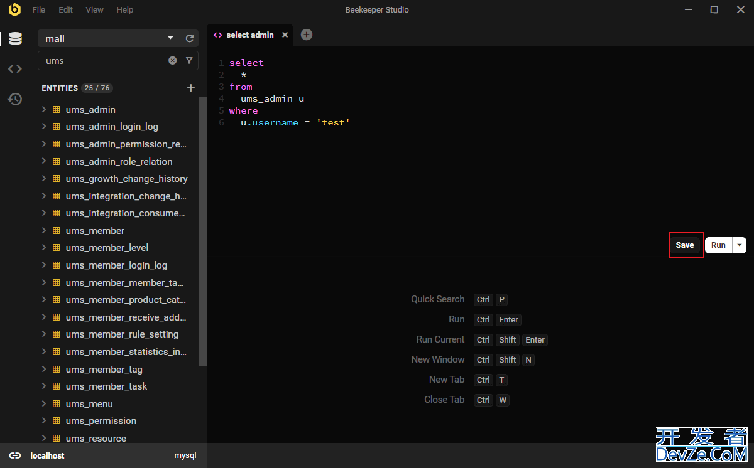The height and width of the screenshot is (468, 754).
Task: Click the 'Run Current' shortcut hint
Action: [x=440, y=339]
